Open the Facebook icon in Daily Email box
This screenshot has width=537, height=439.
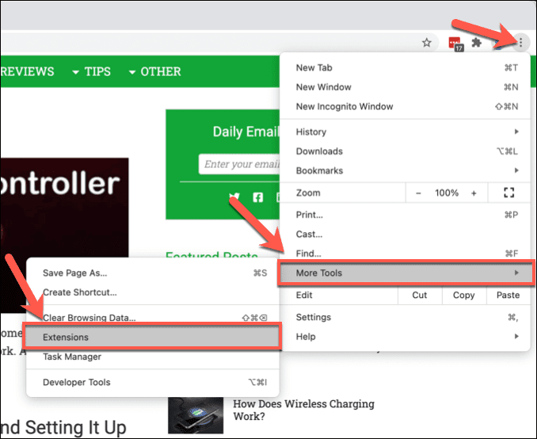[258, 198]
